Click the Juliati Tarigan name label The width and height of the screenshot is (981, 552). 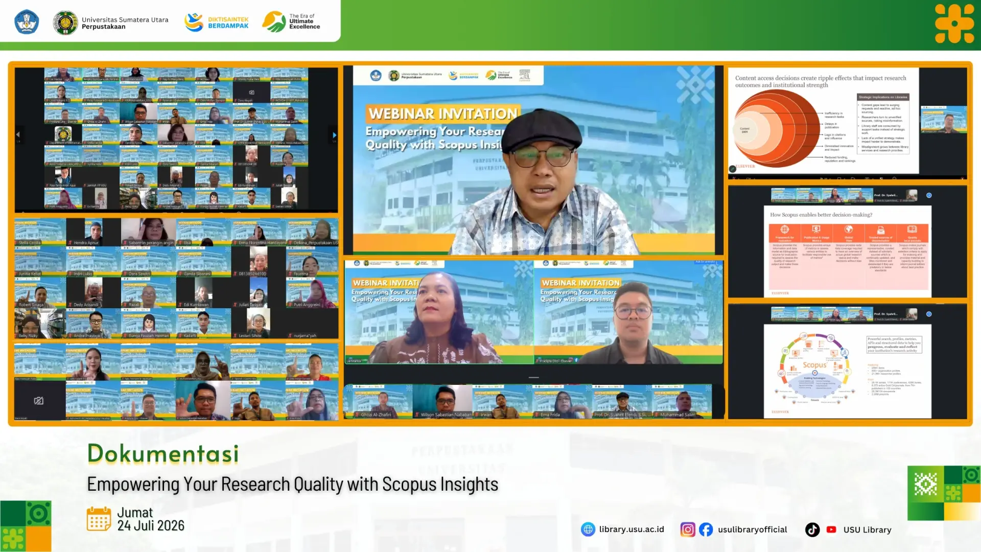tap(250, 305)
